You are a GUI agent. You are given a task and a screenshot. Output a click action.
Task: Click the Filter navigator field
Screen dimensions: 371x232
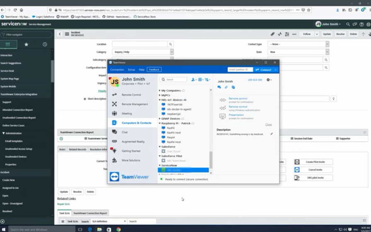[26, 35]
